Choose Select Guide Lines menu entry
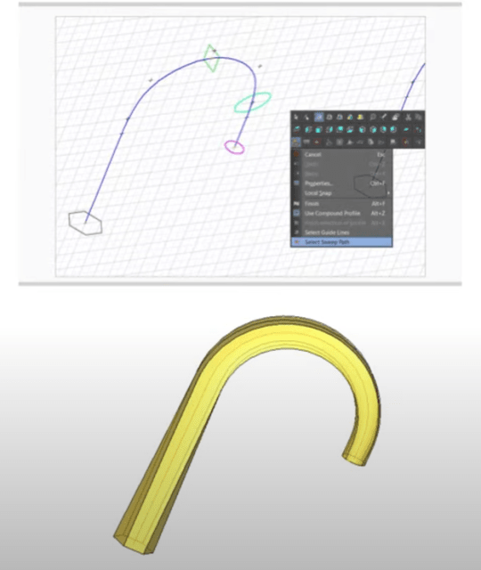The image size is (481, 570). coord(341,232)
